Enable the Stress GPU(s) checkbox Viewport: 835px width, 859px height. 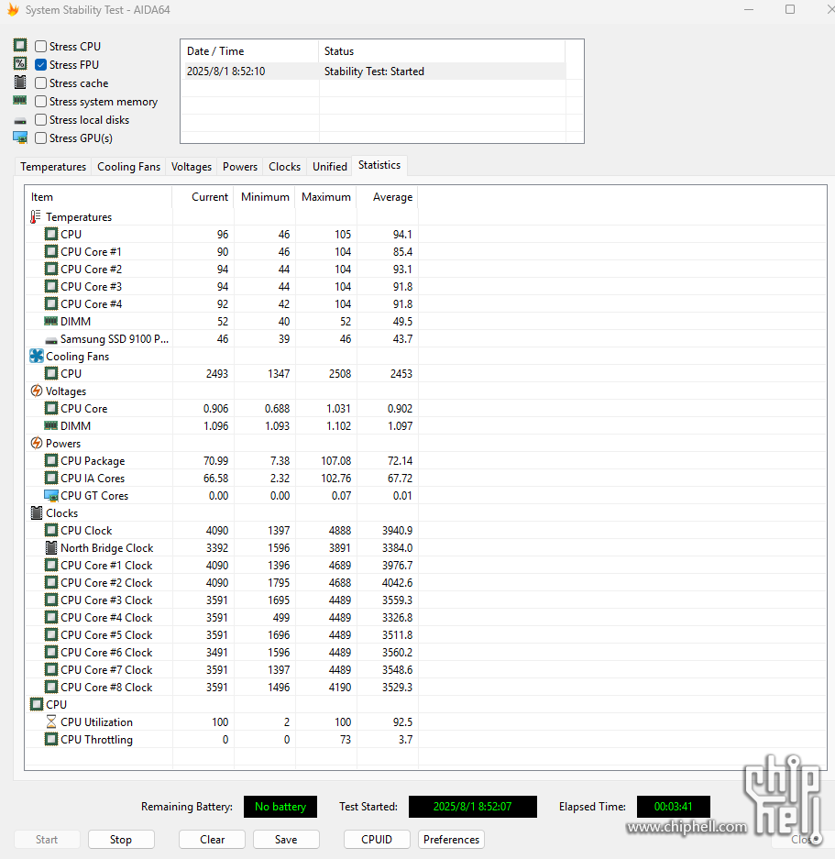coord(40,138)
